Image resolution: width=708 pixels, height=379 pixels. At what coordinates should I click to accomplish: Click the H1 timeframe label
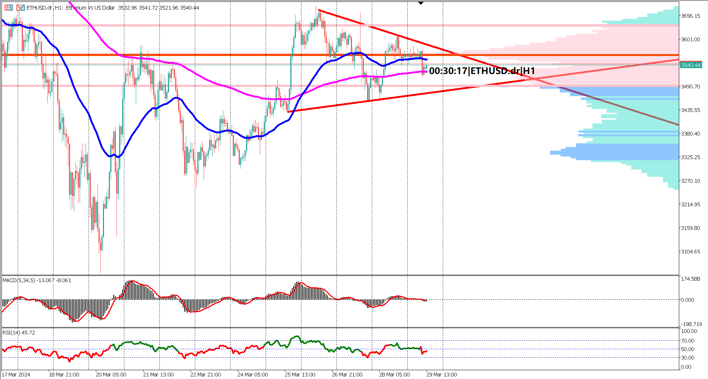pyautogui.click(x=58, y=8)
